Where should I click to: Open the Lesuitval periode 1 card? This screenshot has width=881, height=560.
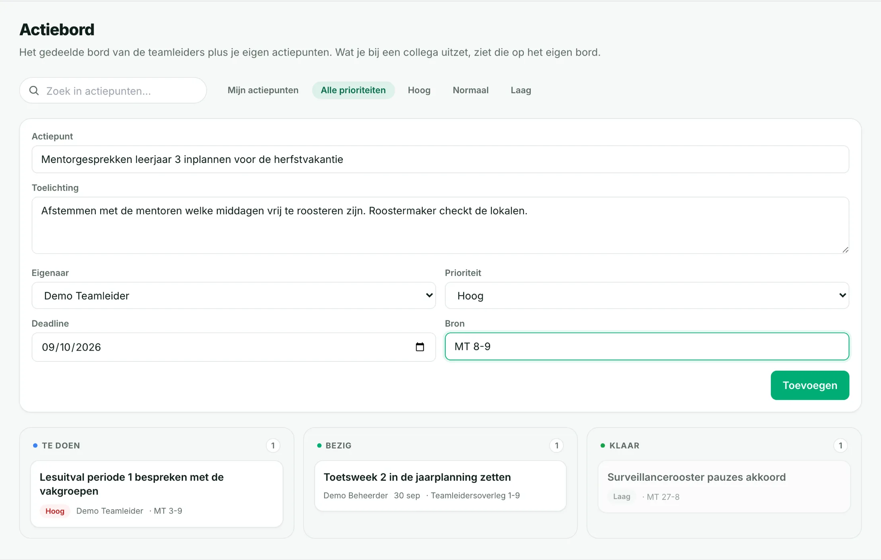click(157, 494)
